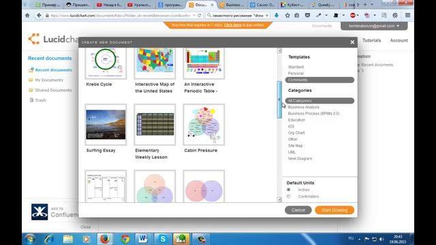Click the Cancel button
Viewport: 436px width, 245px height.
[298, 210]
